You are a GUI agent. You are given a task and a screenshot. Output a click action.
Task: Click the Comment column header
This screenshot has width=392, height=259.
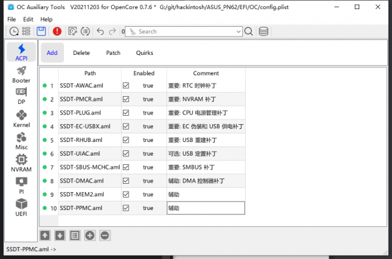pyautogui.click(x=206, y=73)
